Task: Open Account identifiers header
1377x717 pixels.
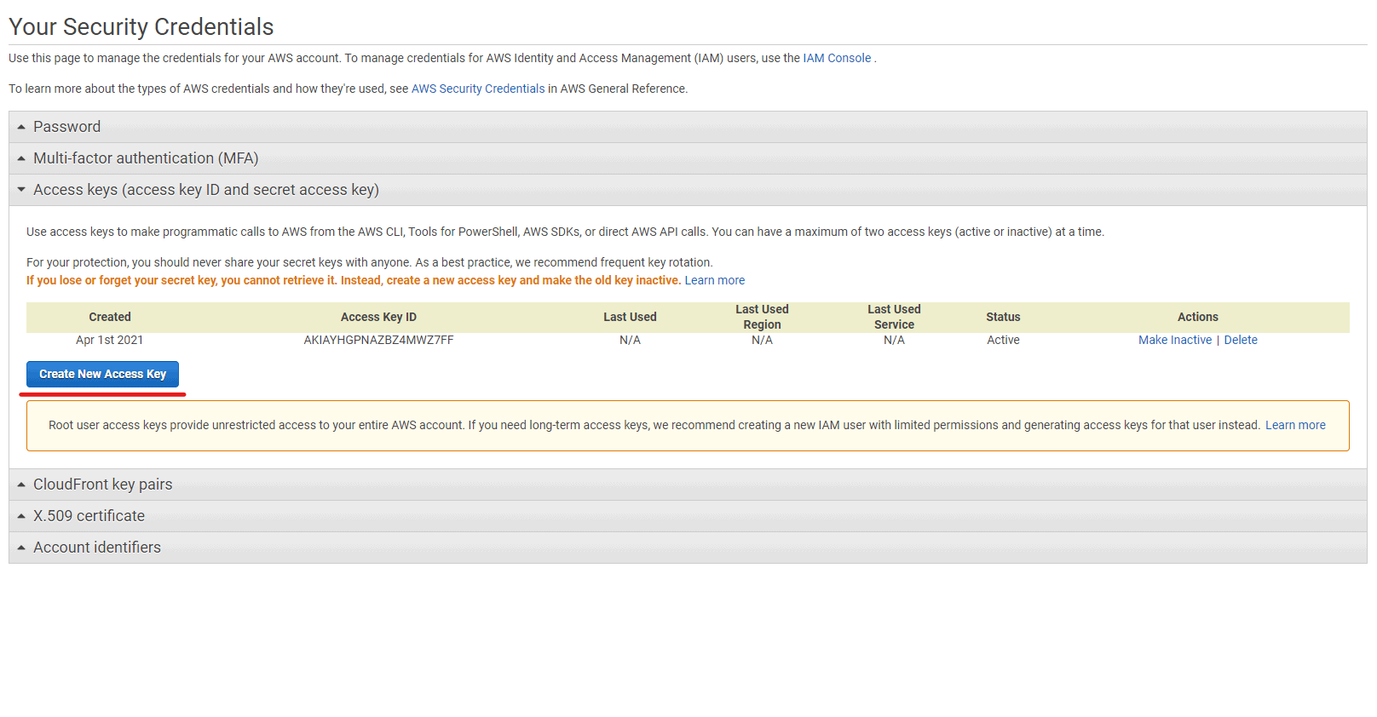Action: click(x=688, y=548)
